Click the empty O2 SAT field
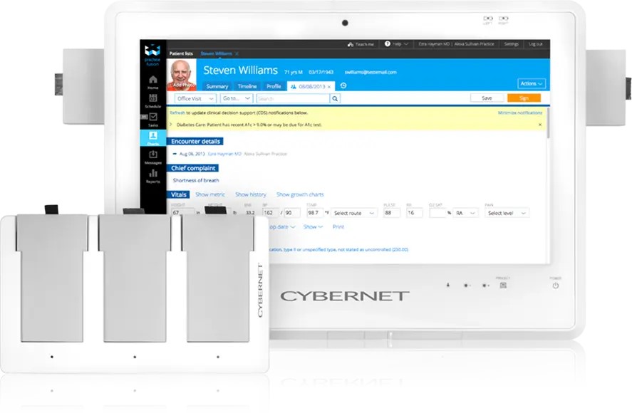The height and width of the screenshot is (413, 632). click(437, 213)
